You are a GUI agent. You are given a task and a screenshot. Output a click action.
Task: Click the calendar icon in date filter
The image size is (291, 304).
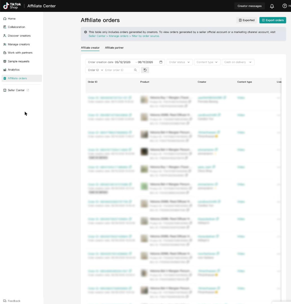pyautogui.click(x=161, y=62)
